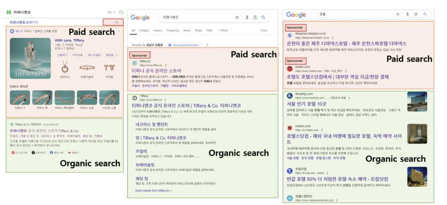Image resolution: width=447 pixels, height=205 pixels.
Task: Start voice search in the 티파니앤코 Google page
Action: coord(247,17)
